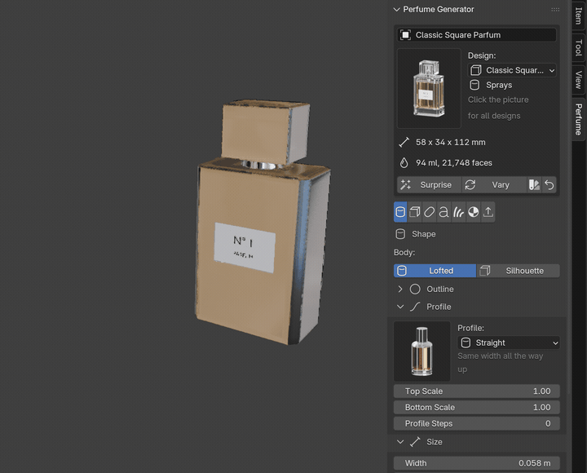Viewport: 587px width, 473px height.
Task: Collapse the Profile subsection
Action: point(400,307)
